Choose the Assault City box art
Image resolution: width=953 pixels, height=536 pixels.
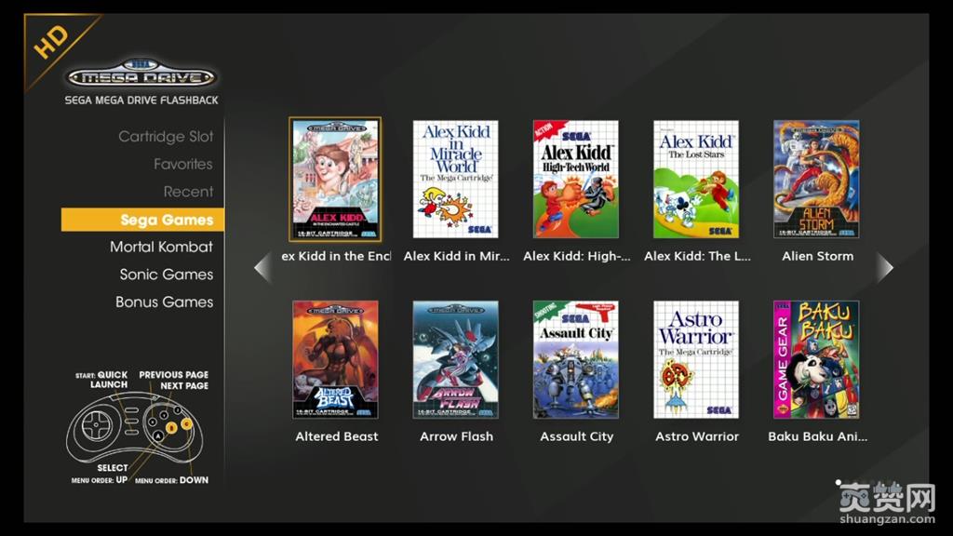point(576,359)
